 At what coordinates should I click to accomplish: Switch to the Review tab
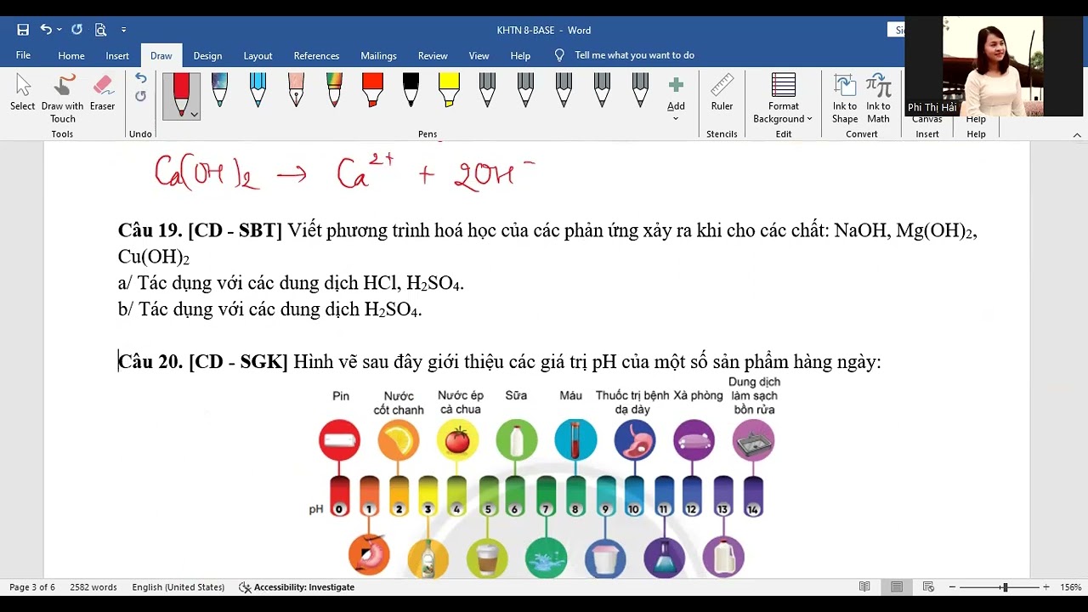point(433,55)
